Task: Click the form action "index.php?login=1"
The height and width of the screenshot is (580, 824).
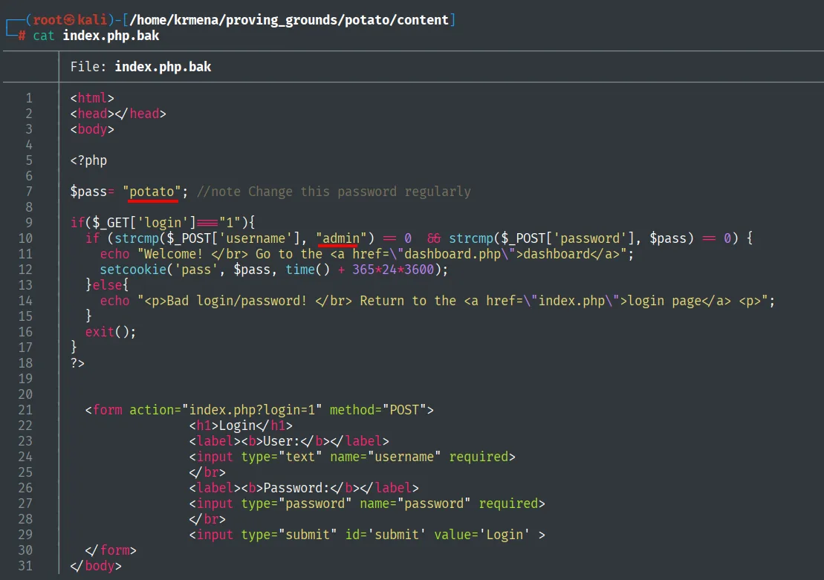Action: pyautogui.click(x=225, y=410)
